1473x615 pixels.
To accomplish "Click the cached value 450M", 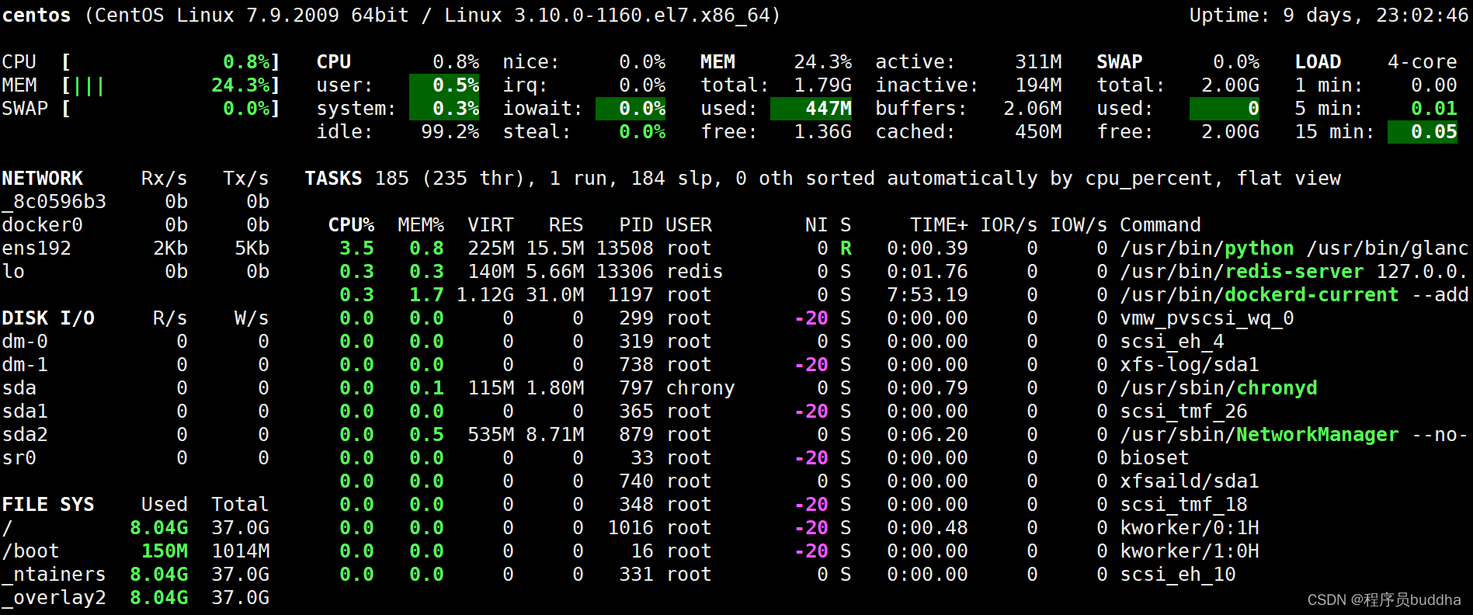I will [x=1038, y=132].
